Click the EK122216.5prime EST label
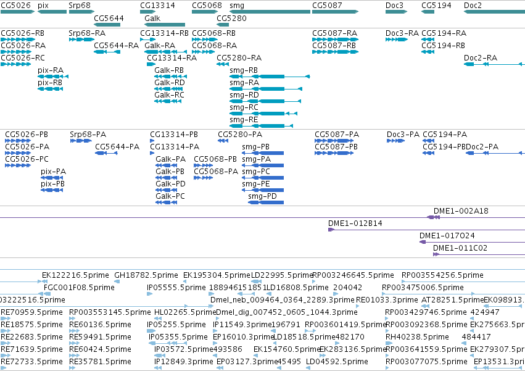The height and width of the screenshot is (371, 525). coord(75,275)
